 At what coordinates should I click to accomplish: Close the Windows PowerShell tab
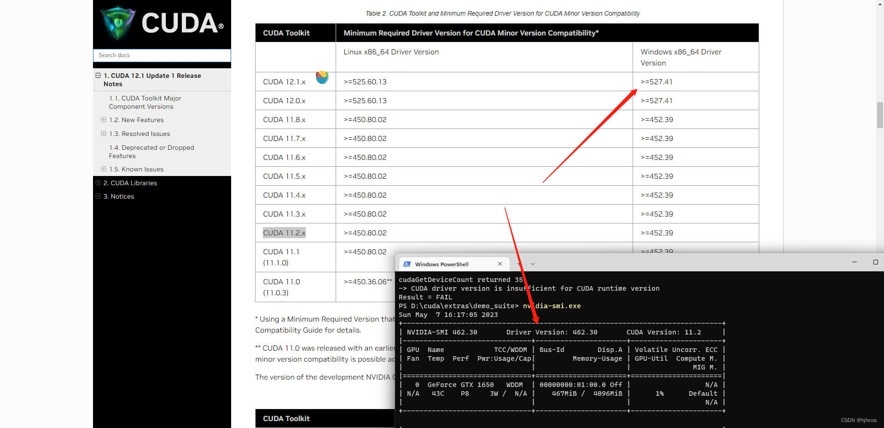[500, 264]
